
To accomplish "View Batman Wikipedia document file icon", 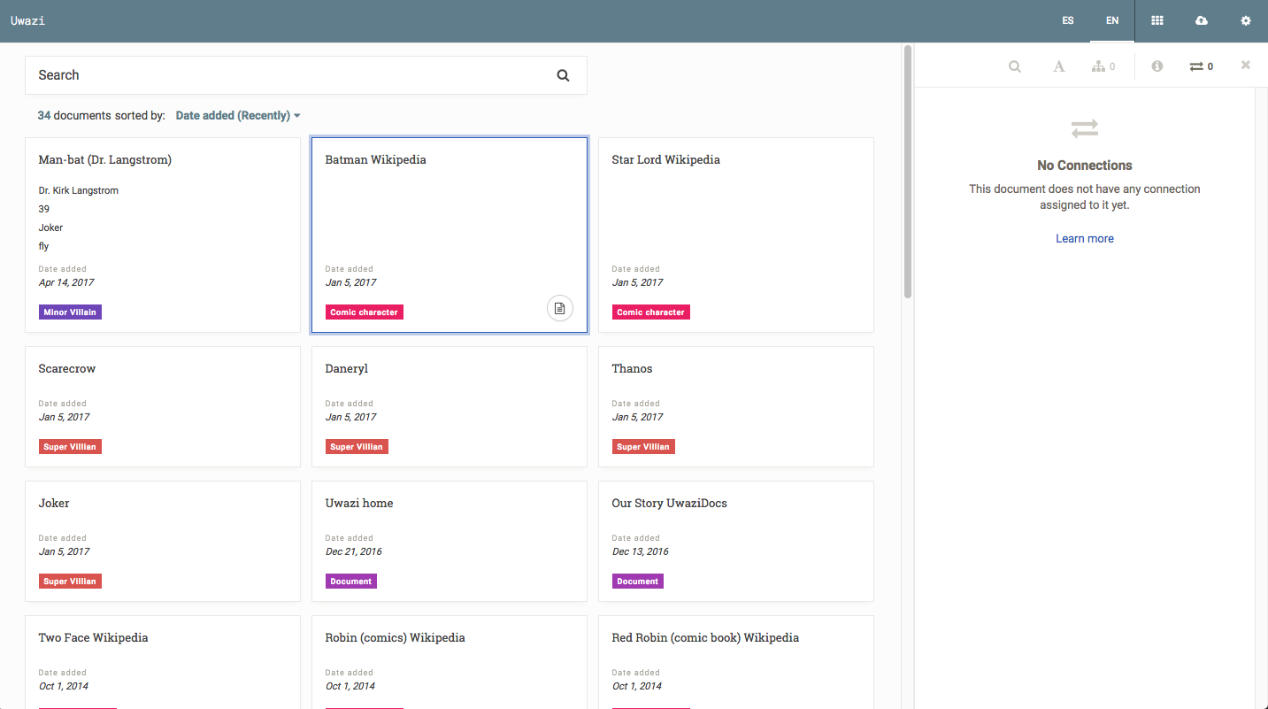I will click(559, 308).
